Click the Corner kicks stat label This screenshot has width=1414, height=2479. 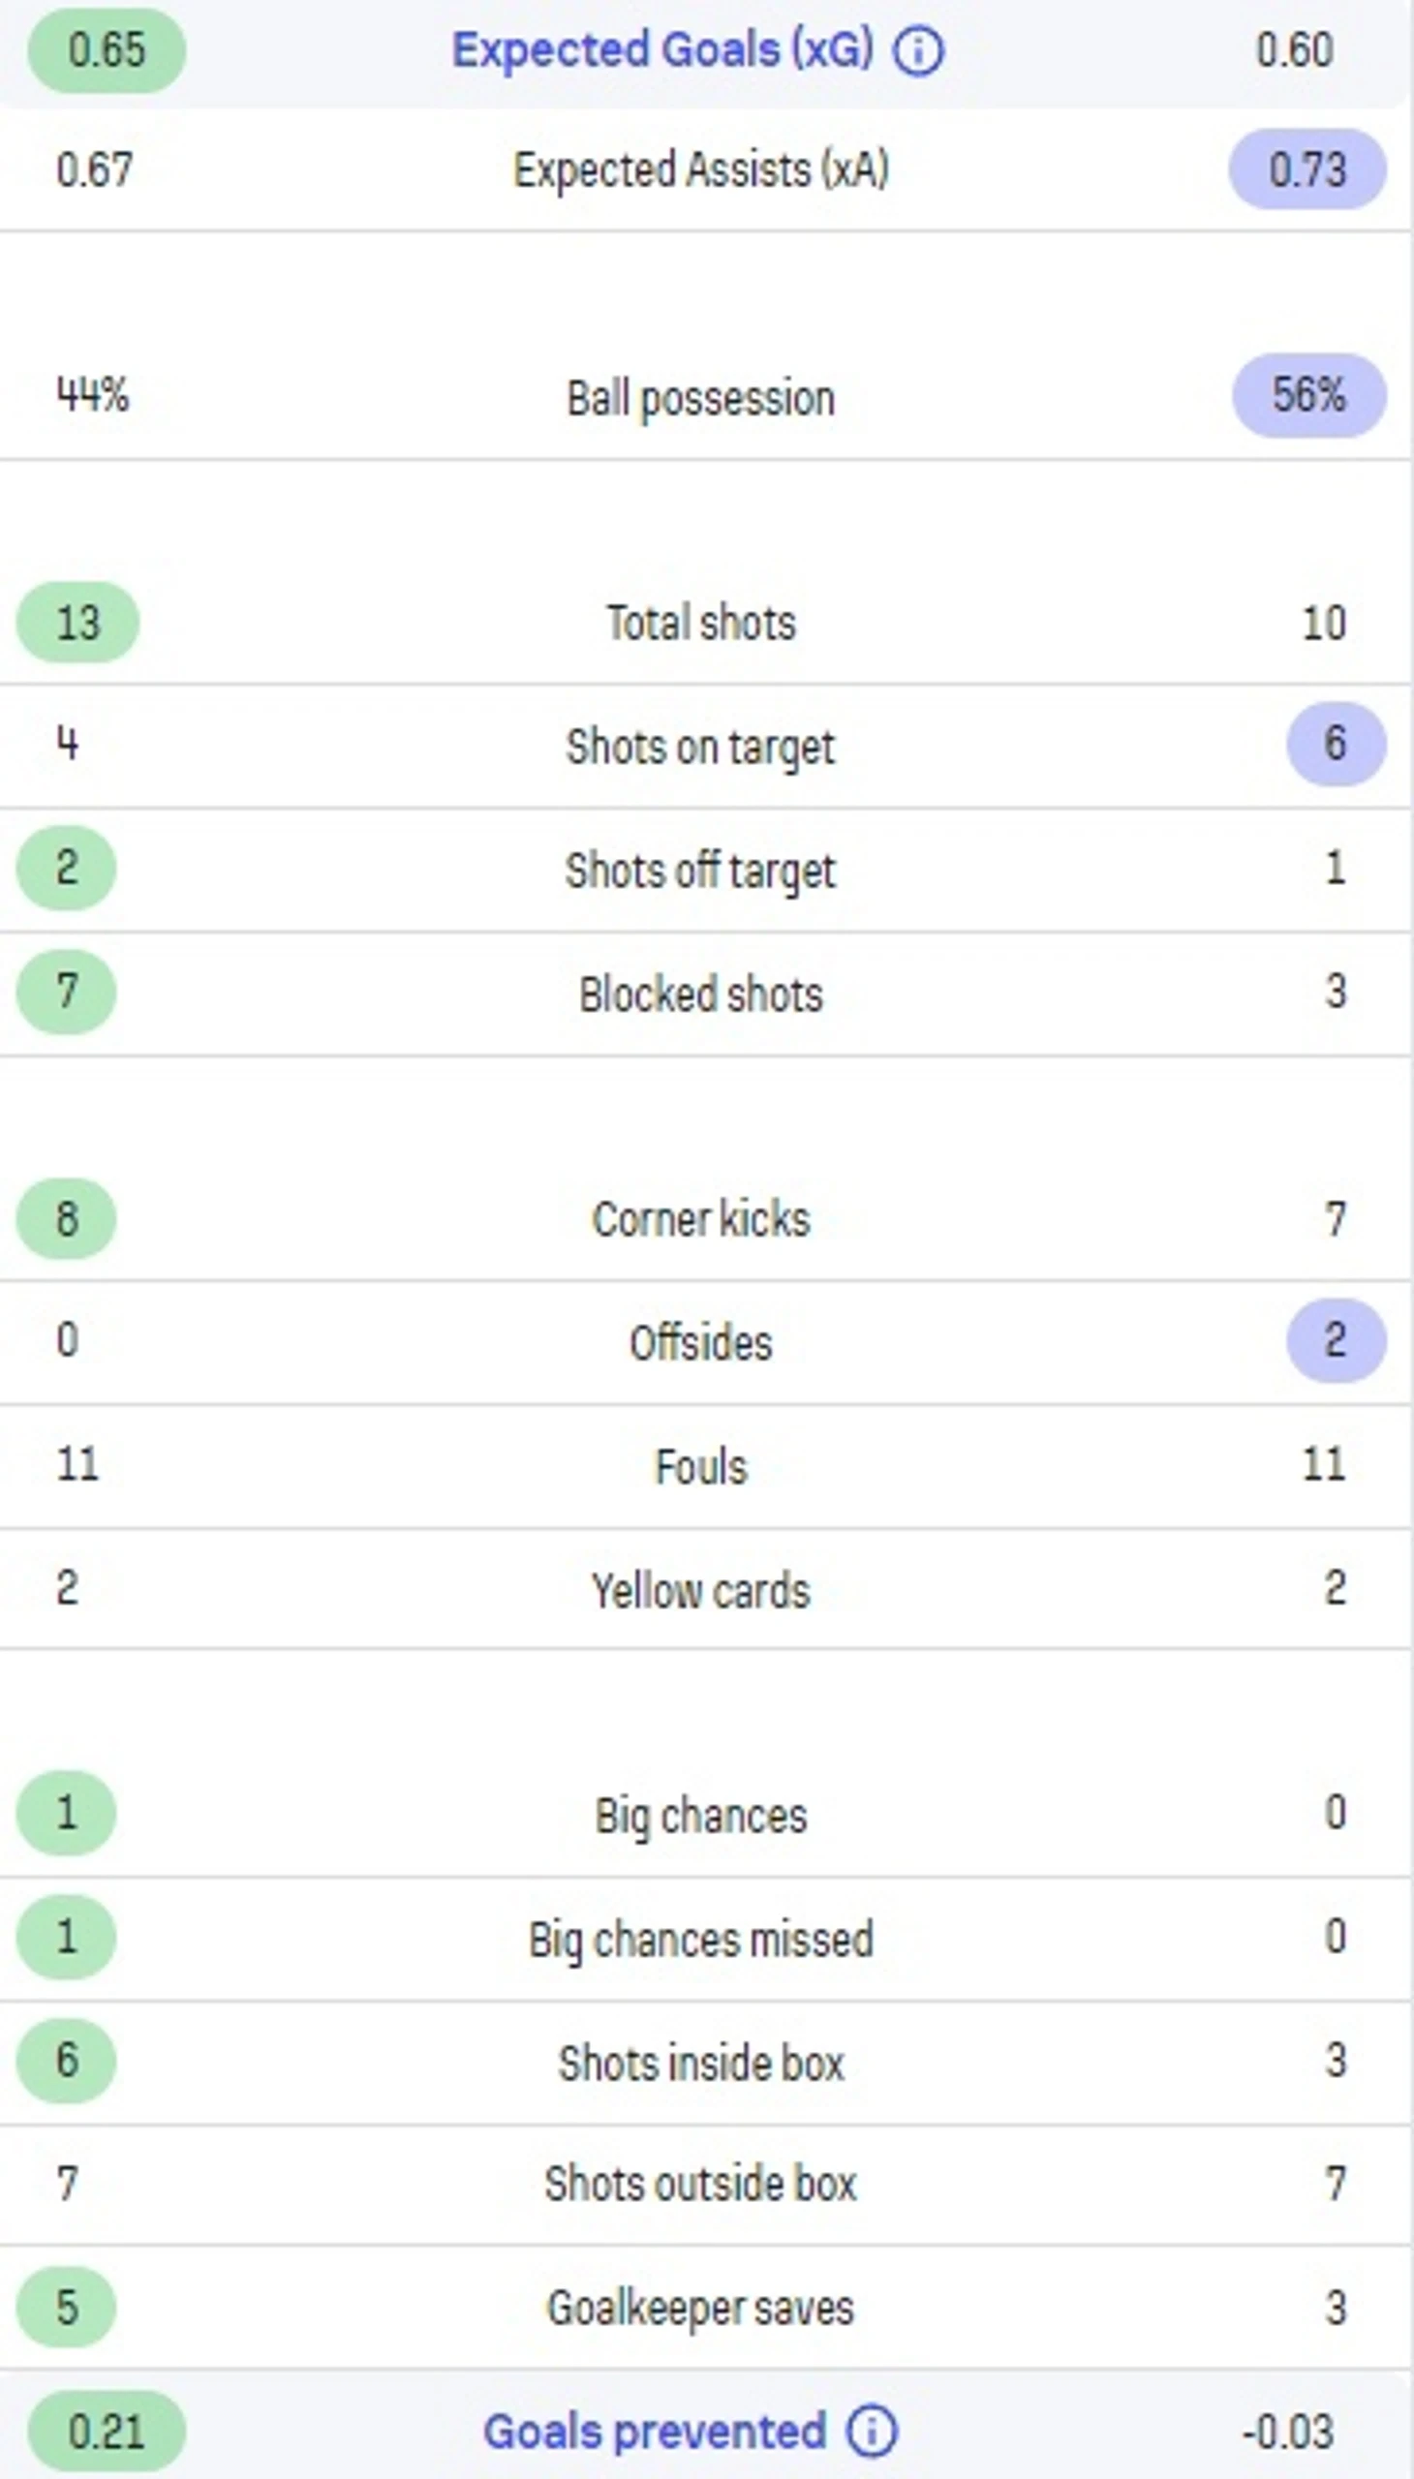(700, 1219)
